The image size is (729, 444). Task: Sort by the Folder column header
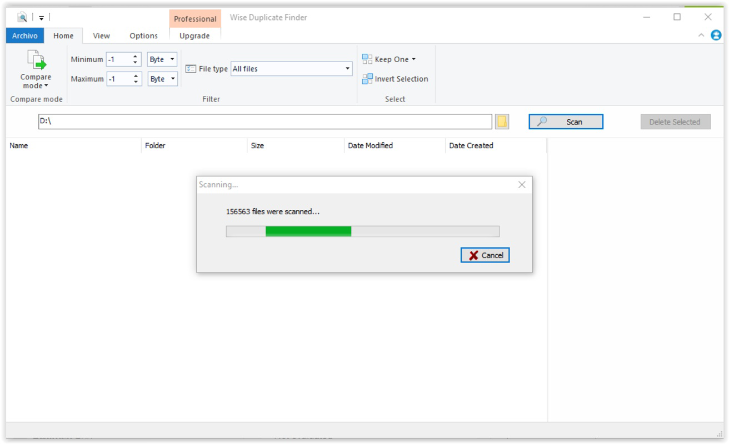click(x=194, y=145)
